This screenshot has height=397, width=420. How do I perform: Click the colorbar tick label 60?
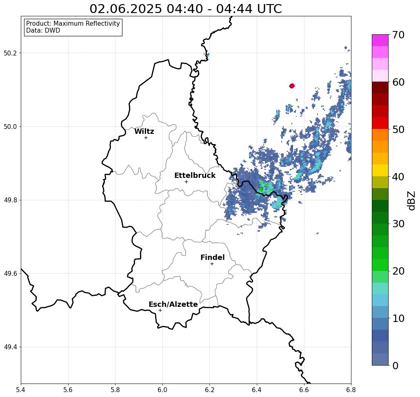tap(398, 82)
